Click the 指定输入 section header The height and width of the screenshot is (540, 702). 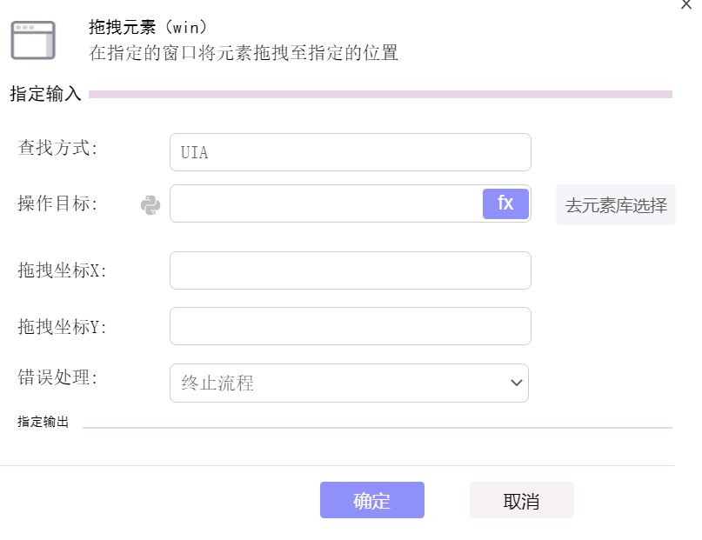click(45, 94)
